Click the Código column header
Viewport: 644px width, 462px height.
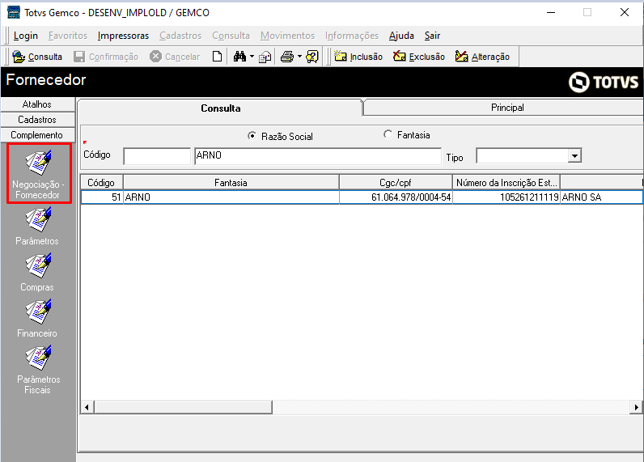coord(101,182)
